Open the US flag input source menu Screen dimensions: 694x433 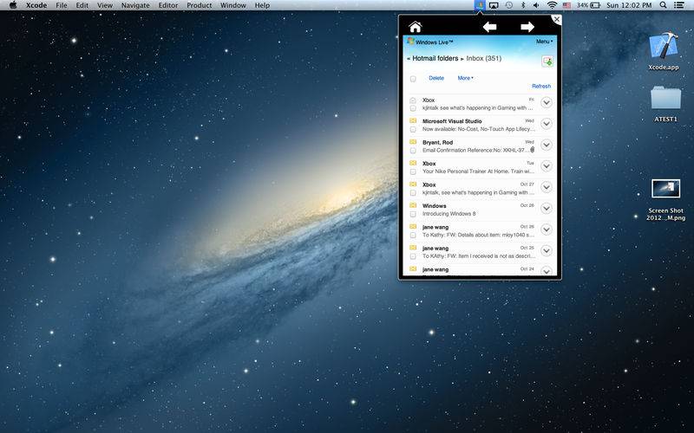click(566, 5)
